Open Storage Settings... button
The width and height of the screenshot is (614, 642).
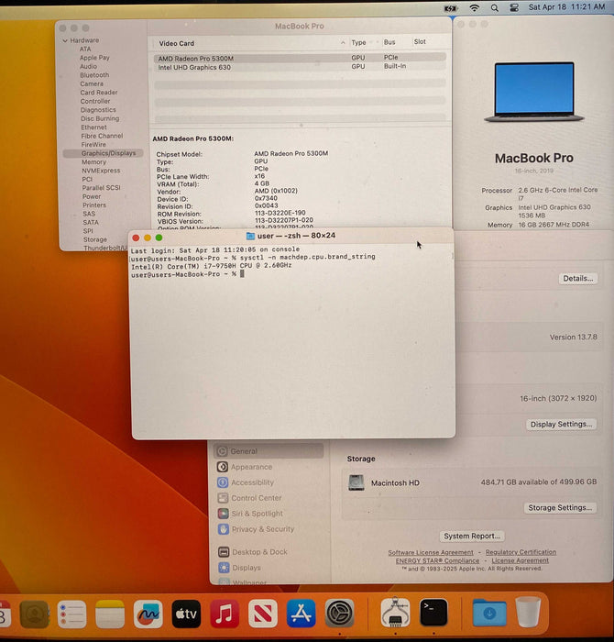pyautogui.click(x=560, y=508)
